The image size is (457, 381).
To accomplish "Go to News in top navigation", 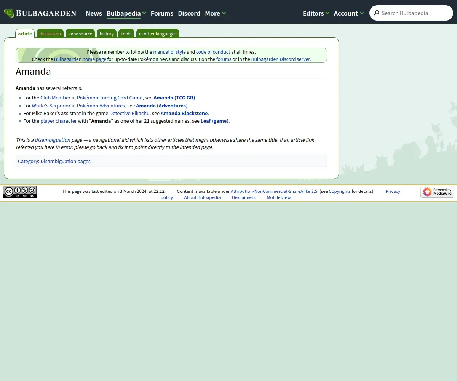I will tap(94, 13).
